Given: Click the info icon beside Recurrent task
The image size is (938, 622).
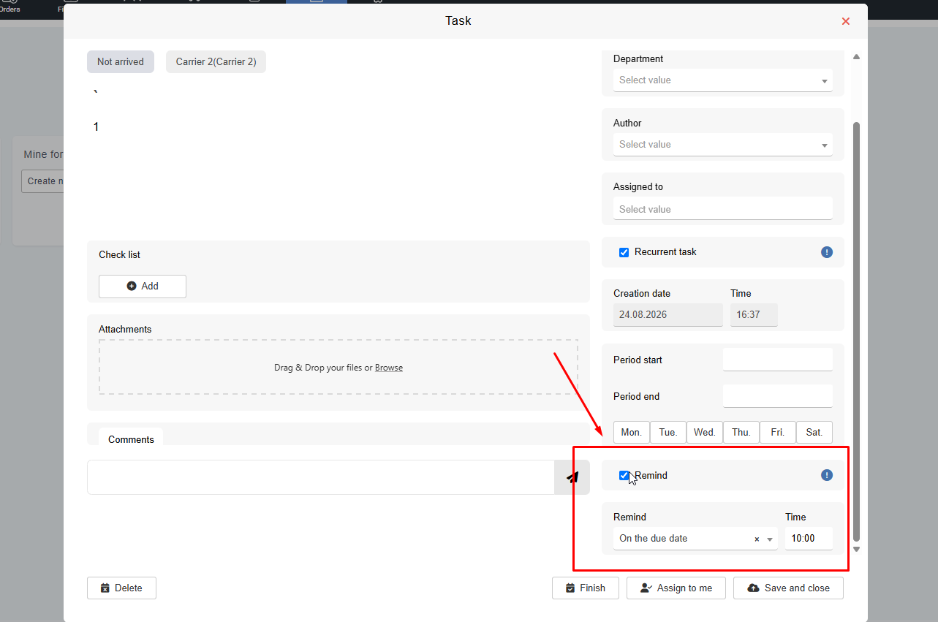Looking at the screenshot, I should pyautogui.click(x=827, y=252).
